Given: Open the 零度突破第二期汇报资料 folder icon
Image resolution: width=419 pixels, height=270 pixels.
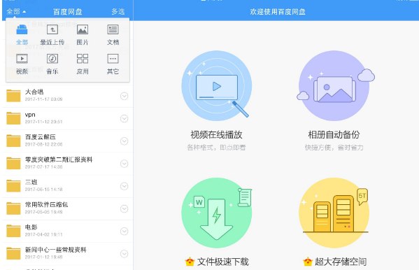Looking at the screenshot, I should click(13, 163).
